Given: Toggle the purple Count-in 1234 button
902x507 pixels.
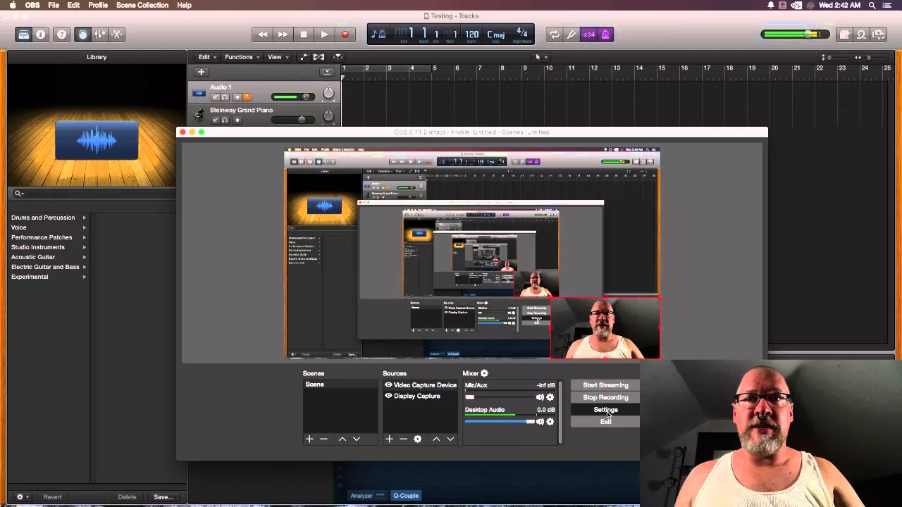Looking at the screenshot, I should [x=588, y=35].
